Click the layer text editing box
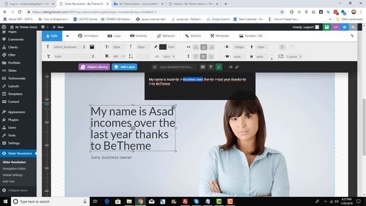The image size is (366, 206). pyautogui.click(x=200, y=86)
